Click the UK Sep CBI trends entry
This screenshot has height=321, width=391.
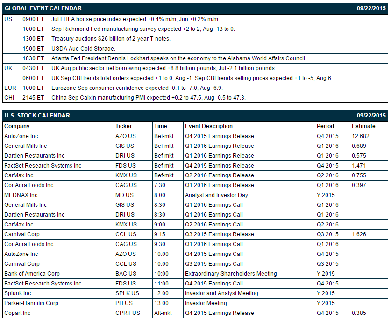[x=192, y=78]
